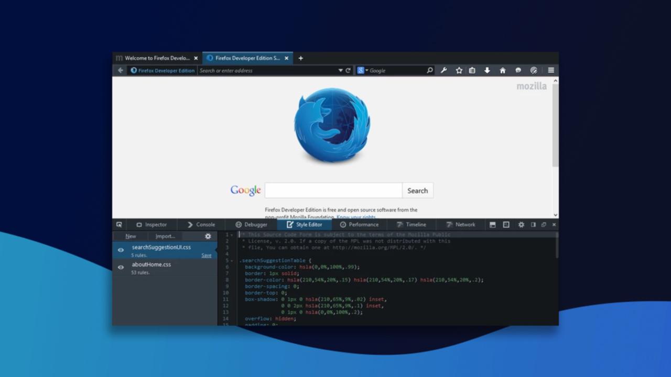This screenshot has height=377, width=671.
Task: Open the Downloads arrow icon
Action: tap(488, 70)
